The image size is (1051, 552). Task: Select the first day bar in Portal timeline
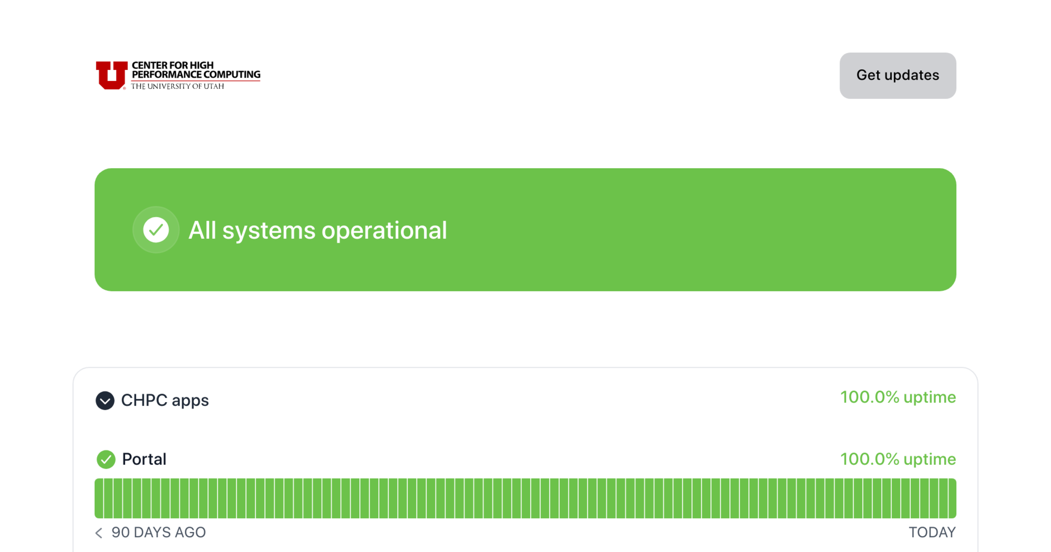[99, 498]
